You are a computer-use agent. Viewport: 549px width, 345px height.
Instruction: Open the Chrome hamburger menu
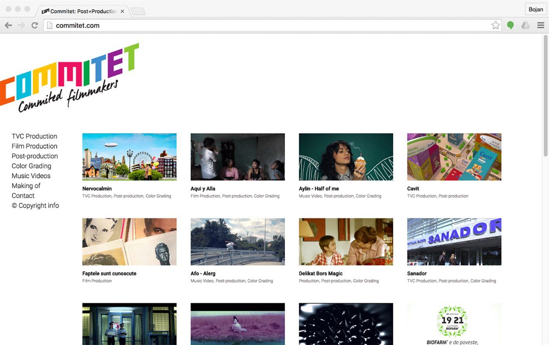pos(541,26)
